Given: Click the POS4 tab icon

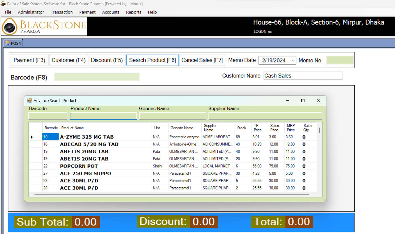Looking at the screenshot, I should (x=7, y=43).
